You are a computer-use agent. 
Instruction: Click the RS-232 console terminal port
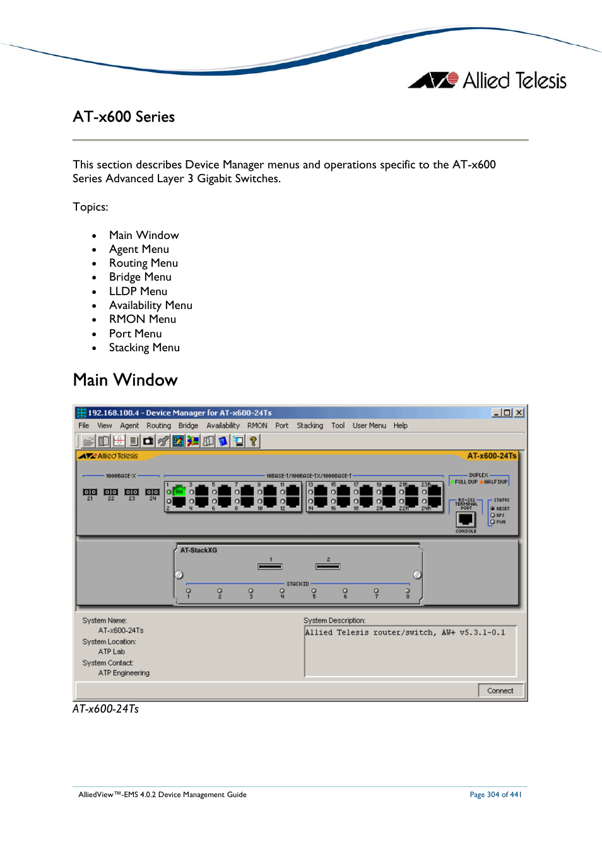[466, 520]
